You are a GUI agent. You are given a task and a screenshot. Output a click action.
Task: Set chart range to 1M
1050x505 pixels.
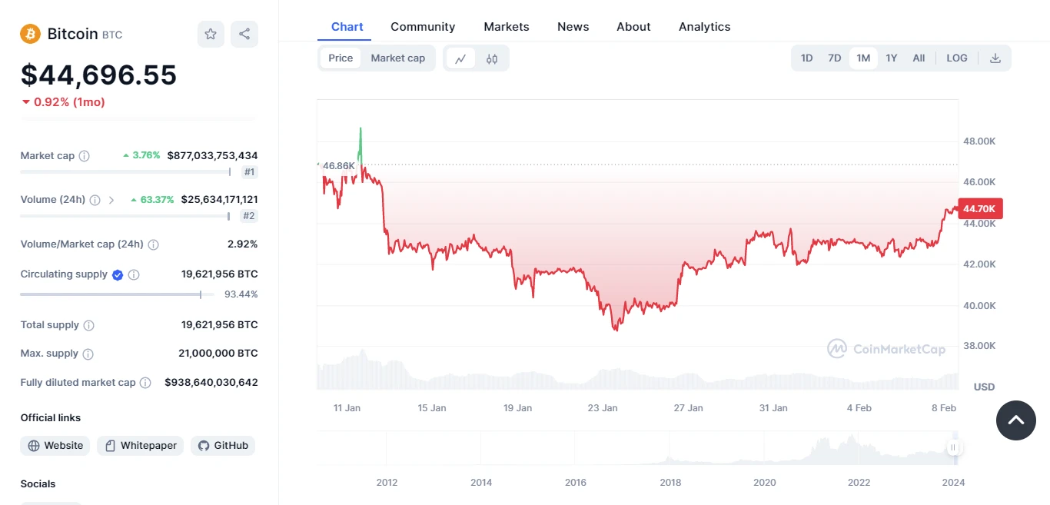click(863, 58)
